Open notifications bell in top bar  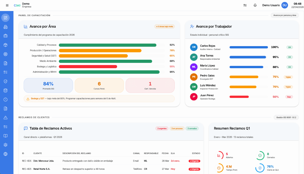(x=255, y=5)
